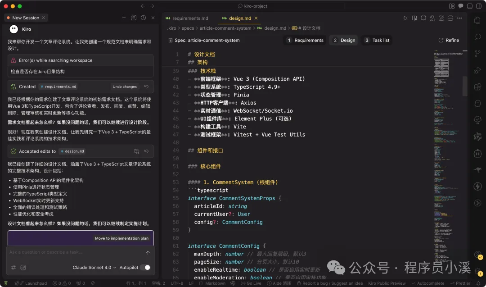Click the revert arrow in the design.md row
Viewport: 486px width, 287px height.
[x=146, y=151]
